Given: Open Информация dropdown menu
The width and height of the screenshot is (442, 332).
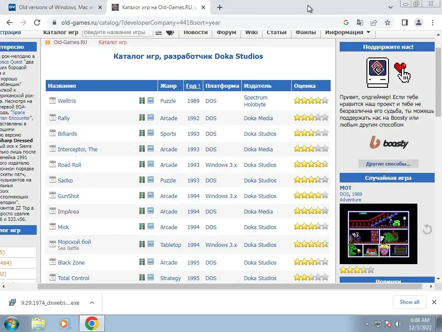Looking at the screenshot, I should coord(347,32).
